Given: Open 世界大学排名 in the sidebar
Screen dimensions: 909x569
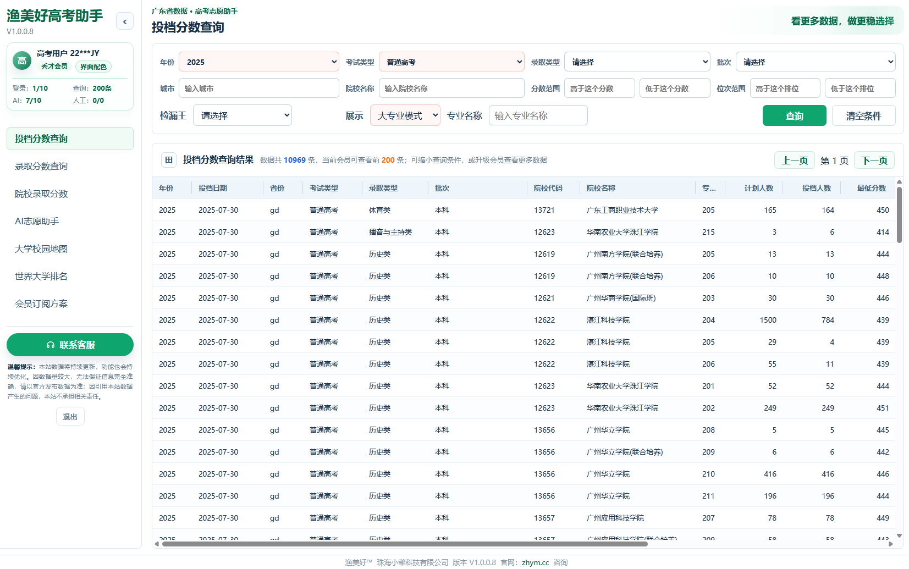Looking at the screenshot, I should pyautogui.click(x=70, y=276).
